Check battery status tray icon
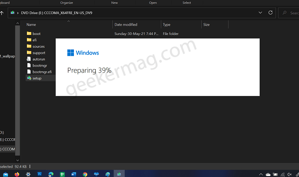Image resolution: width=299 pixels, height=177 pixels. [x=275, y=174]
